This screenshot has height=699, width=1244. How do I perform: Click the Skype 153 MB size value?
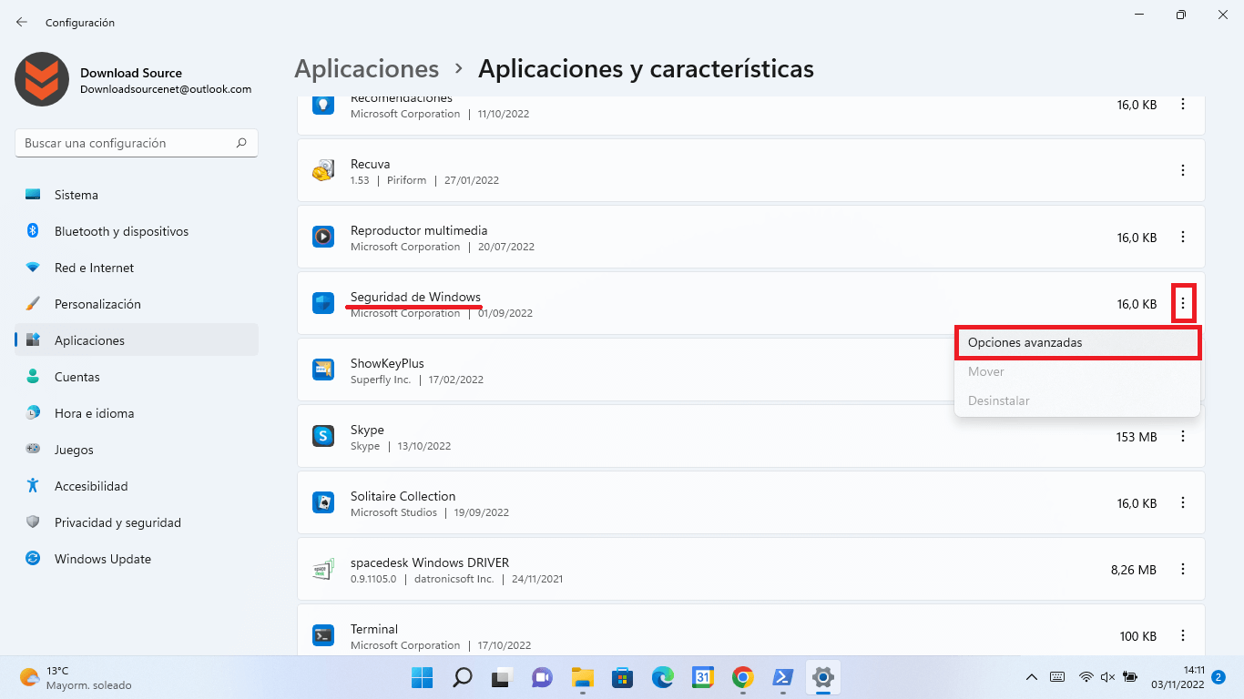(x=1137, y=437)
